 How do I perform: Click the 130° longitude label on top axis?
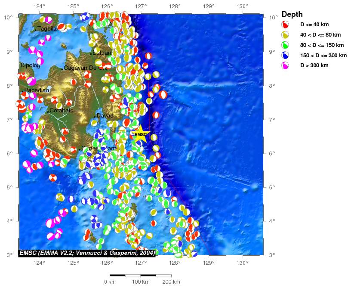(243, 6)
